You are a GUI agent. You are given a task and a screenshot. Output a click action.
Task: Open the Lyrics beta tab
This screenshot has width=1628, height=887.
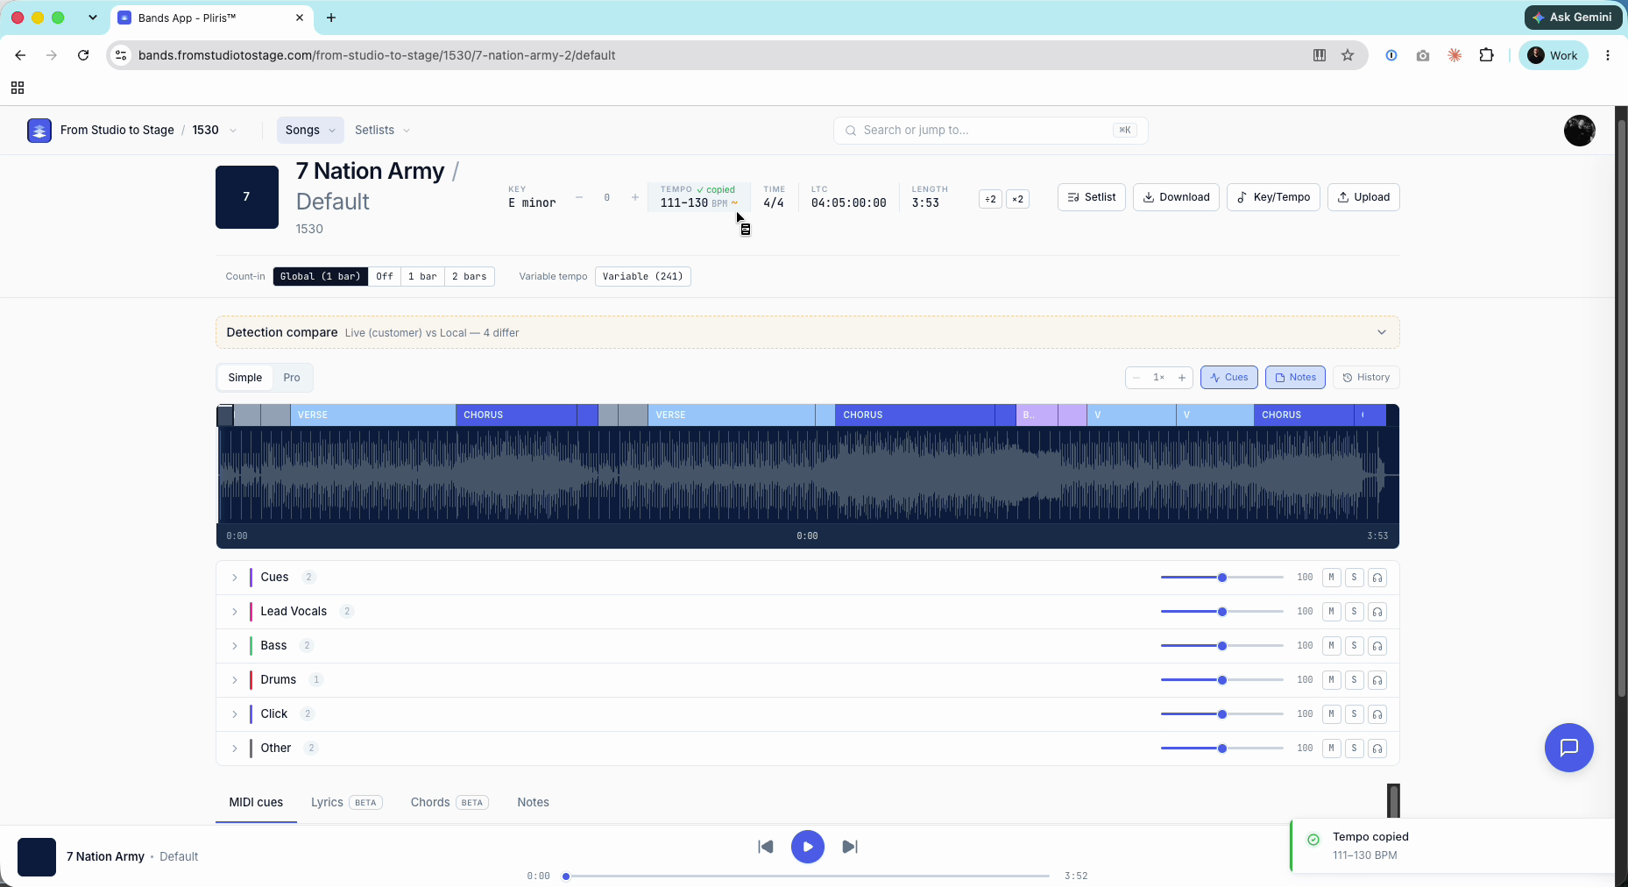[346, 803]
